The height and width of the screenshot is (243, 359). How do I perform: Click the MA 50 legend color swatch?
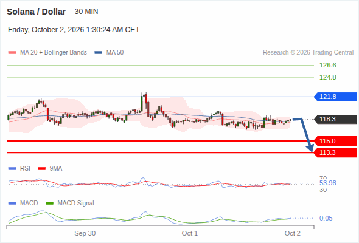[x=99, y=53]
